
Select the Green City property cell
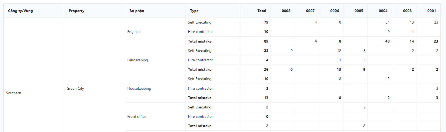coord(75,88)
